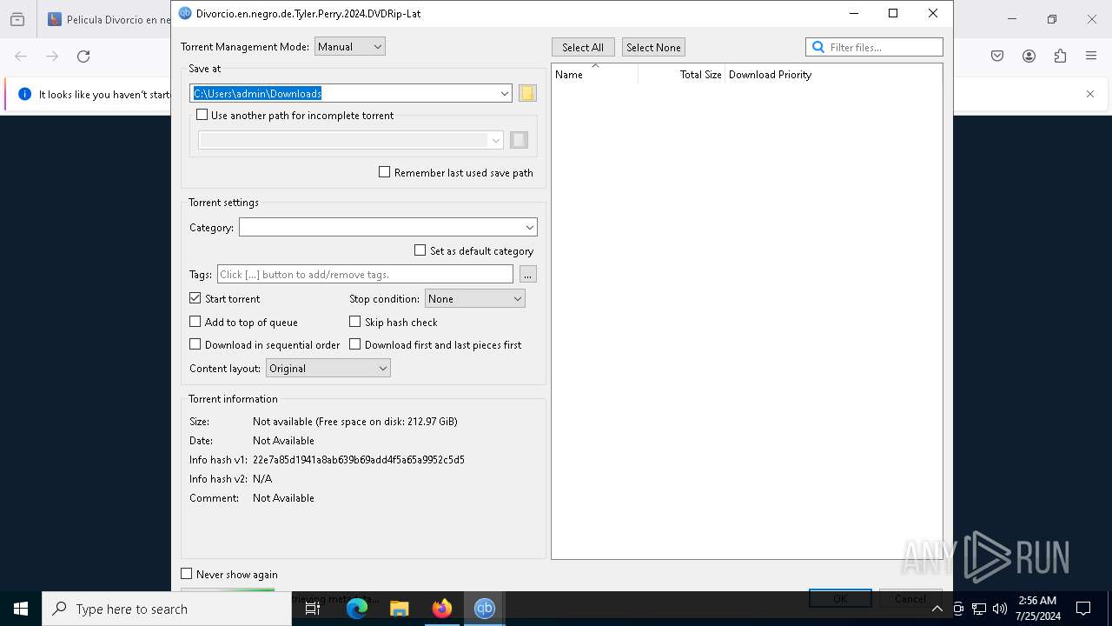Cancel the add torrent dialog
Viewport: 1112px width, 626px height.
coord(910,597)
